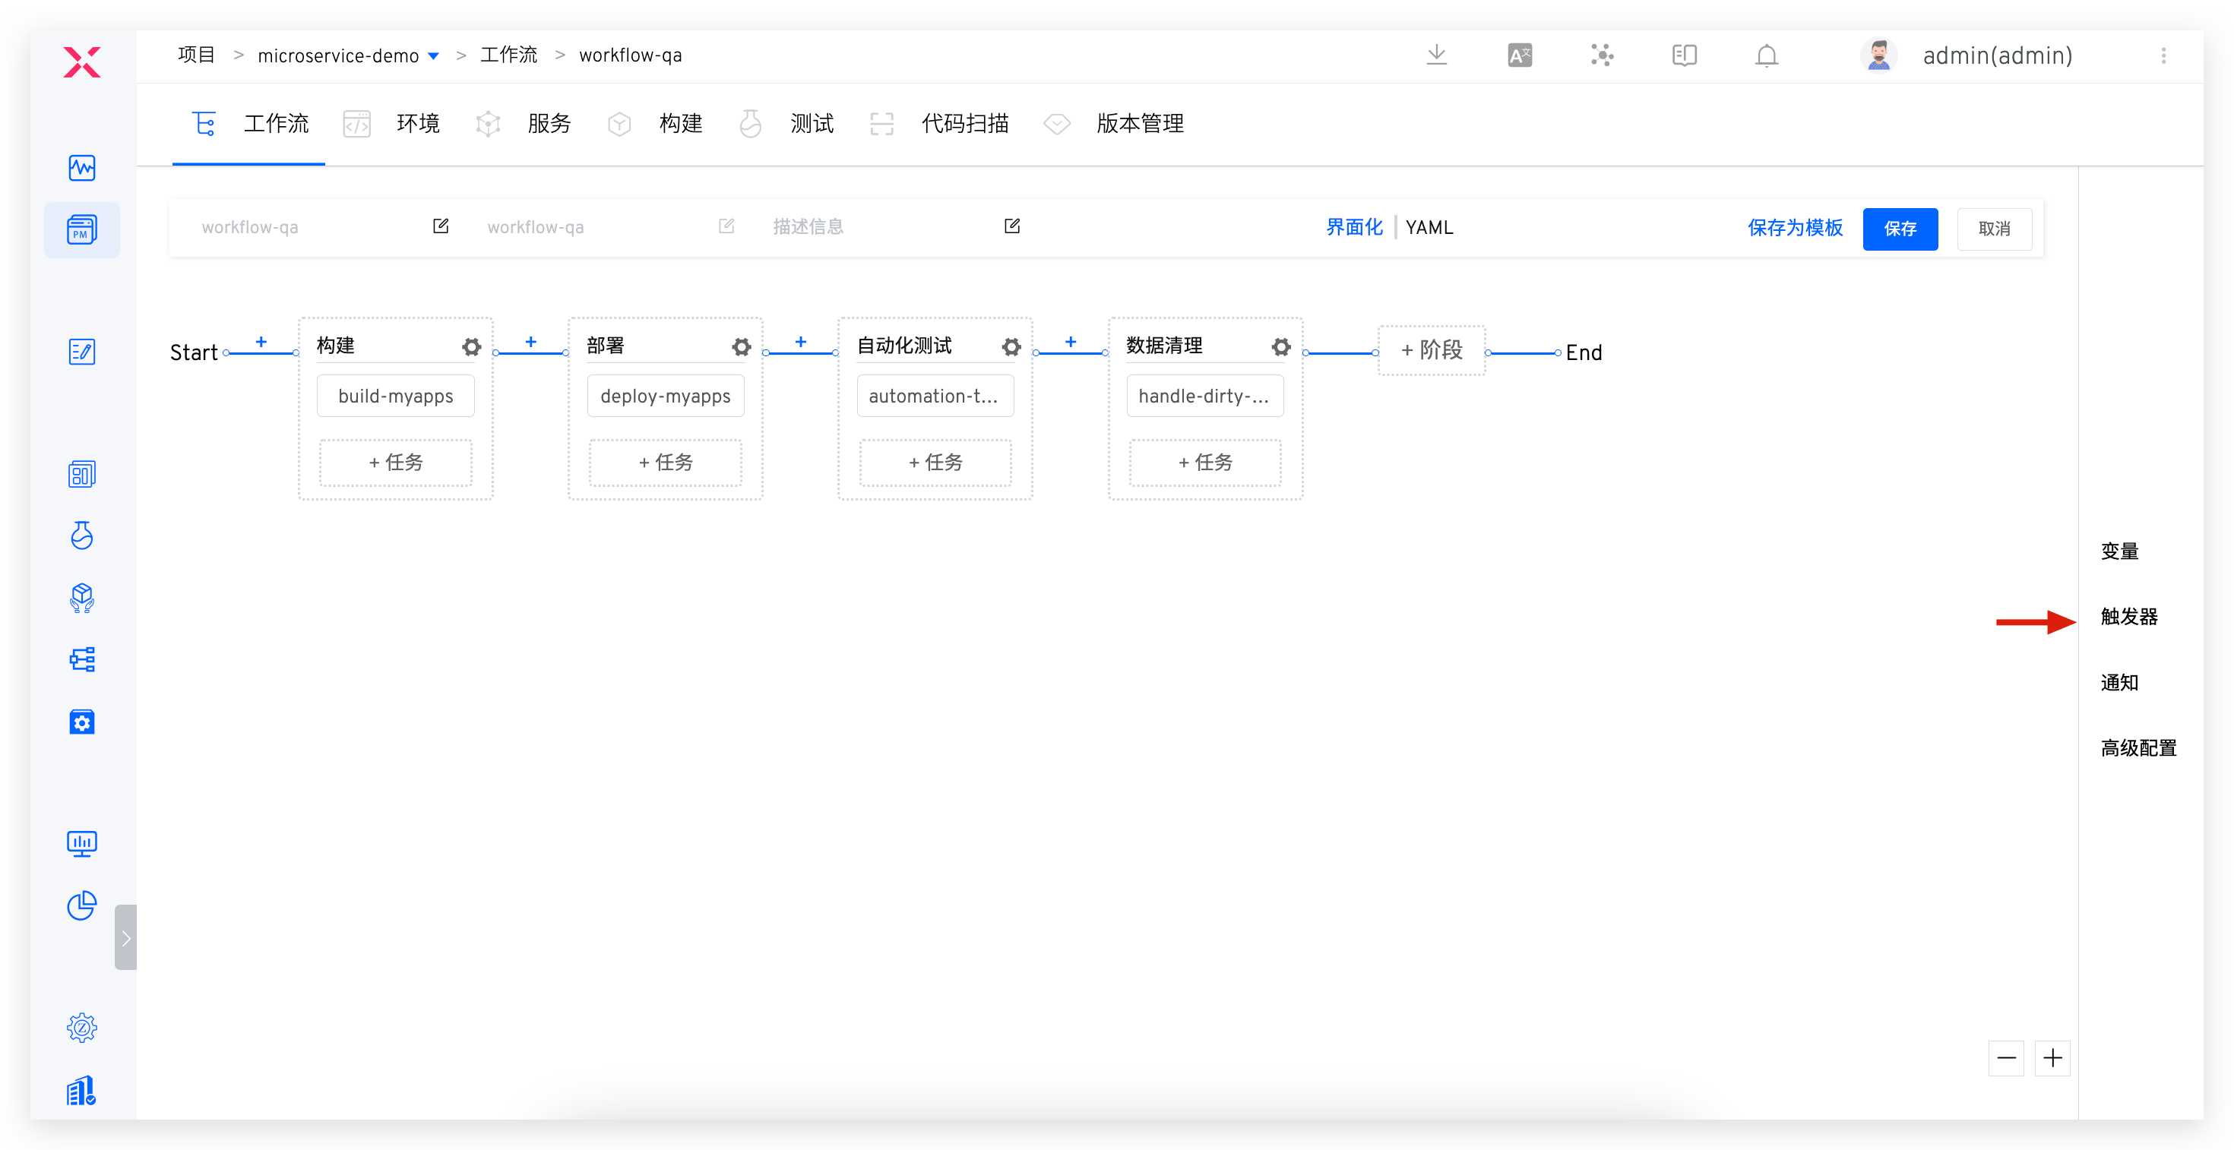Viewport: 2234px width, 1150px height.
Task: Open the 触发器 panel
Action: [x=2129, y=616]
